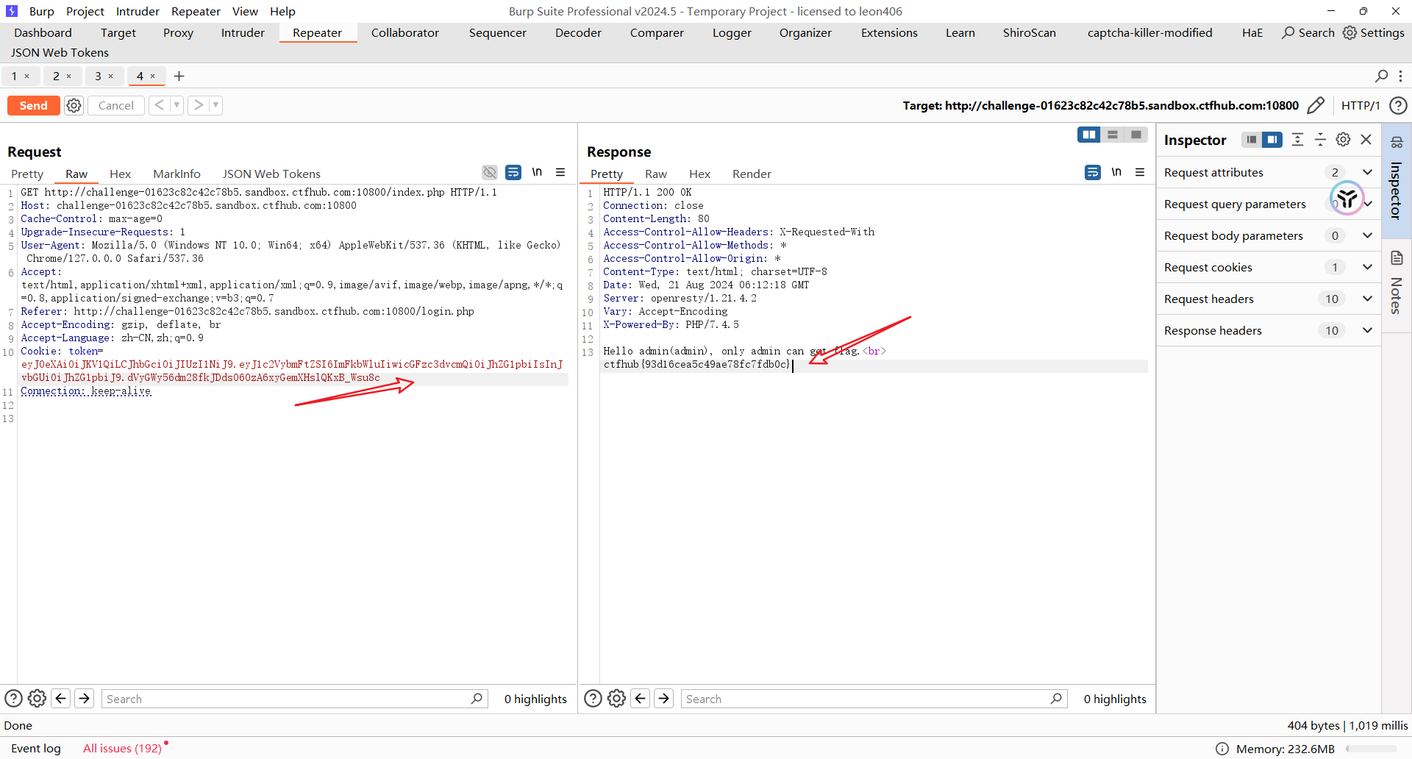Toggle hide non-printable characters in Request
Screen dimensions: 1412x759
click(x=490, y=172)
